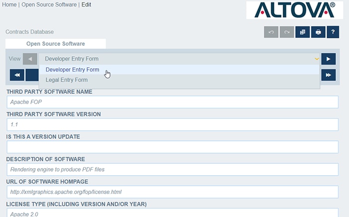Click the print icon
Screen dimensions: 349x217
pyautogui.click(x=318, y=32)
